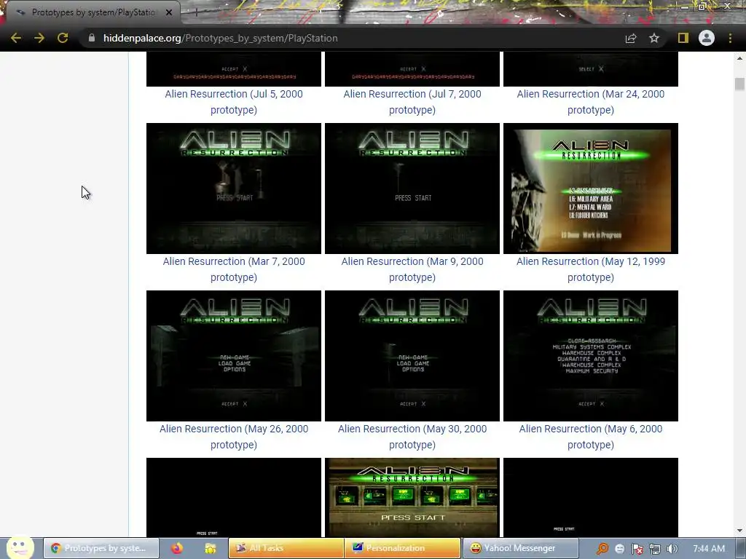The height and width of the screenshot is (559, 746).
Task: Open Alien Resurrection (Mar 24, 2000 prototype) link
Action: tap(590, 102)
